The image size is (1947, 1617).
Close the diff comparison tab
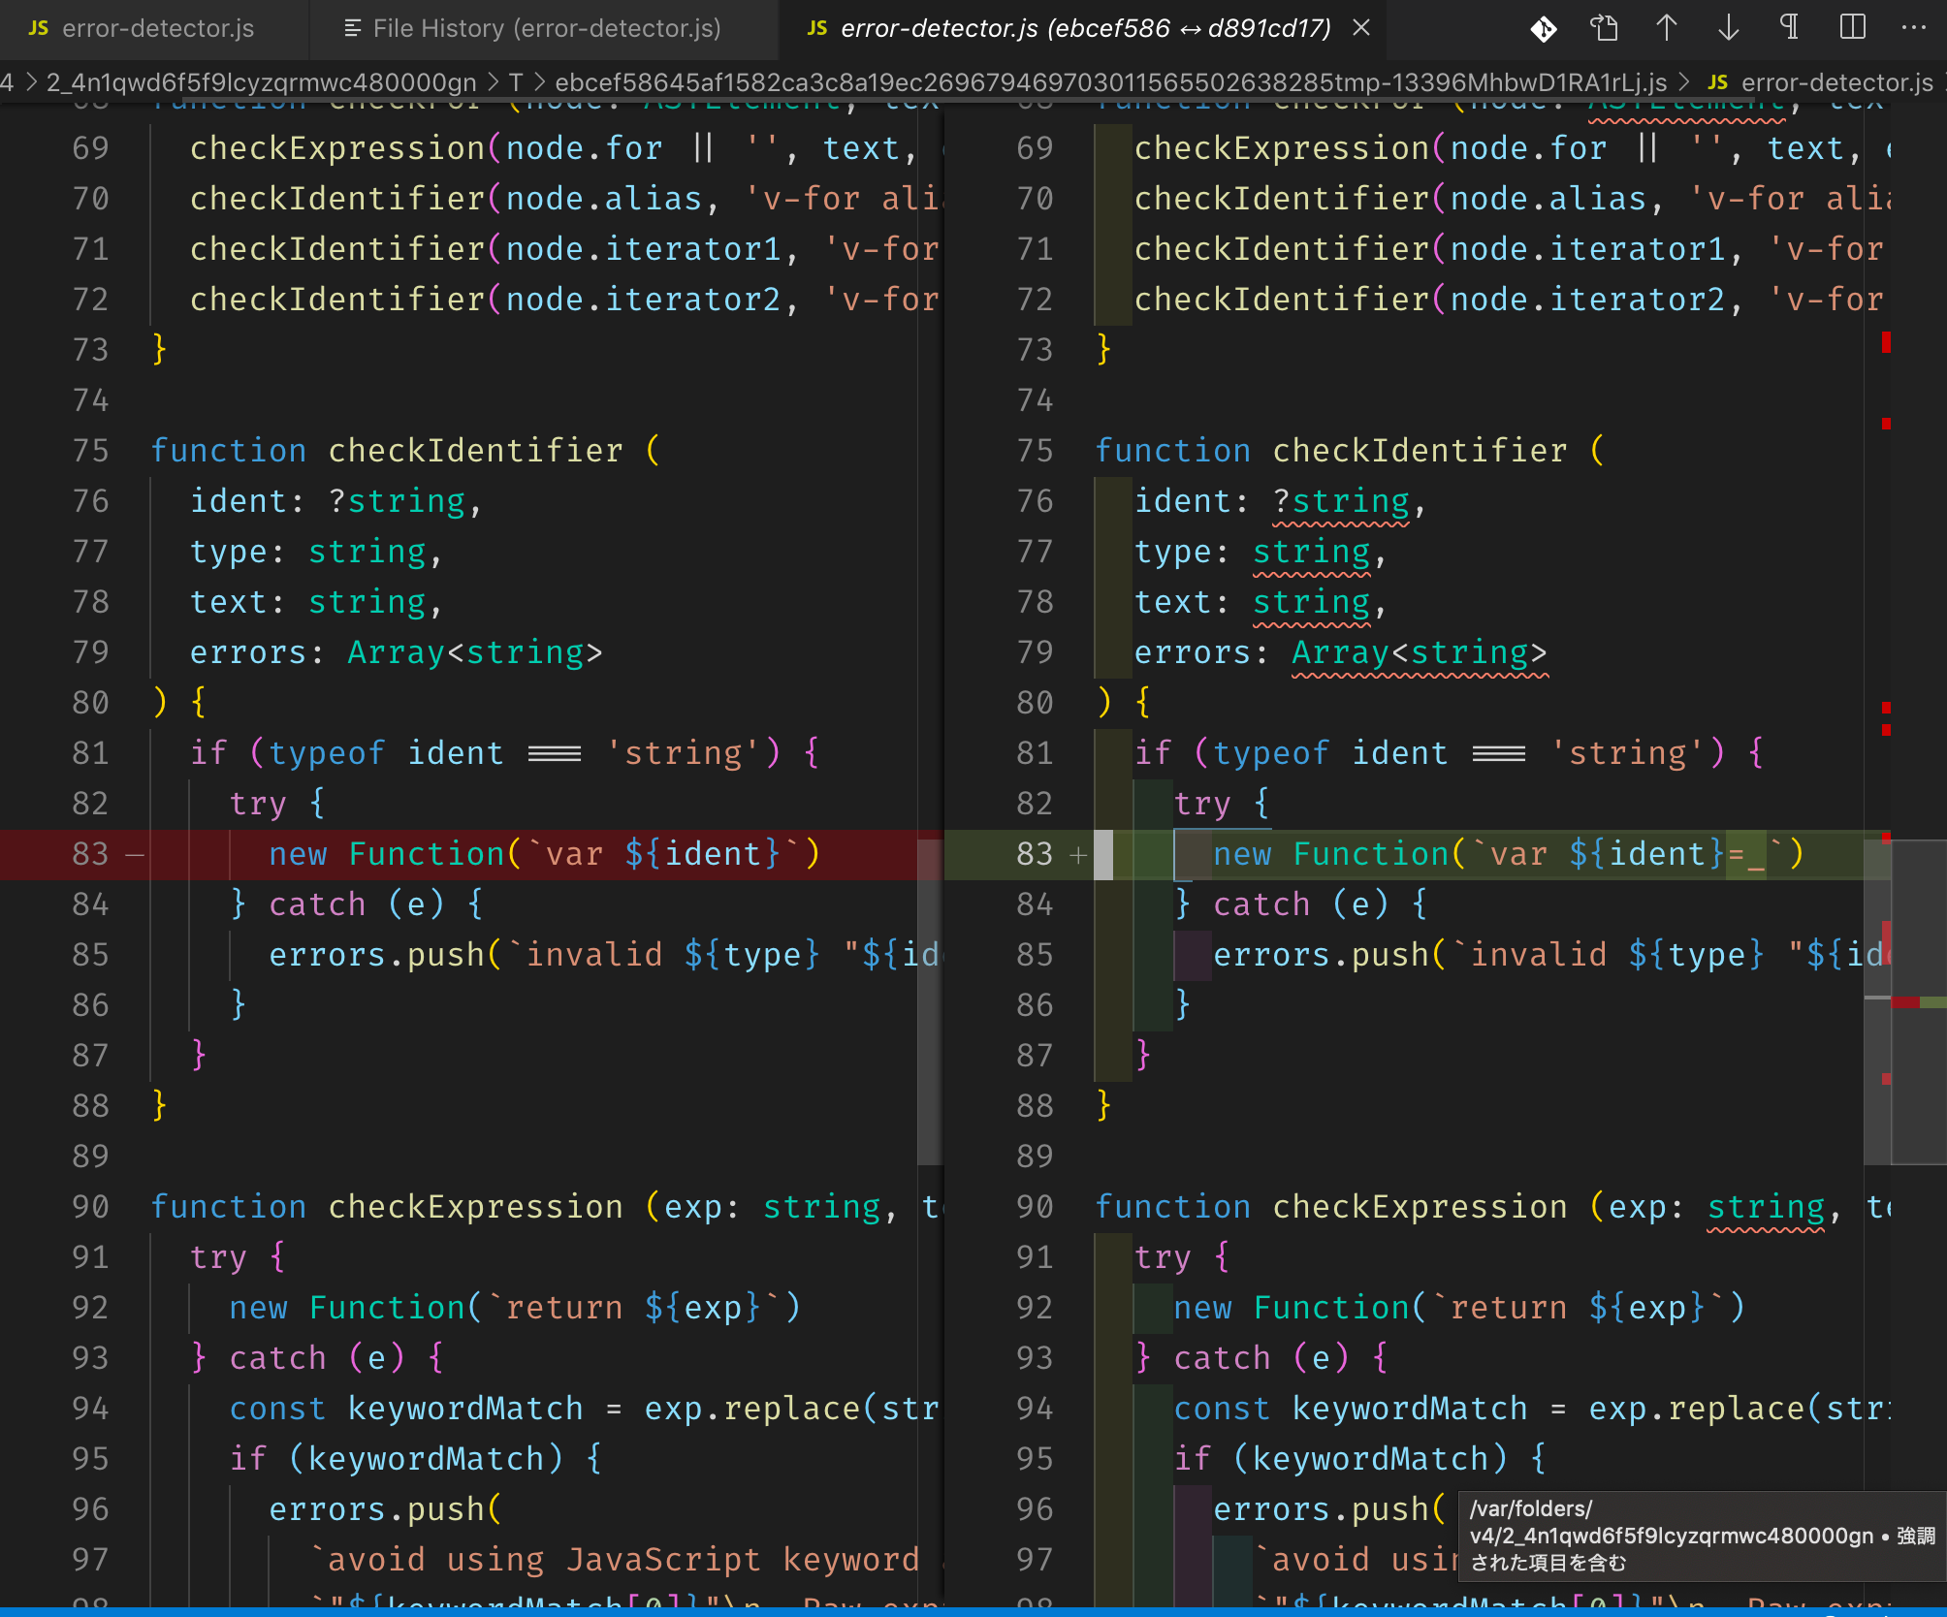(1361, 28)
